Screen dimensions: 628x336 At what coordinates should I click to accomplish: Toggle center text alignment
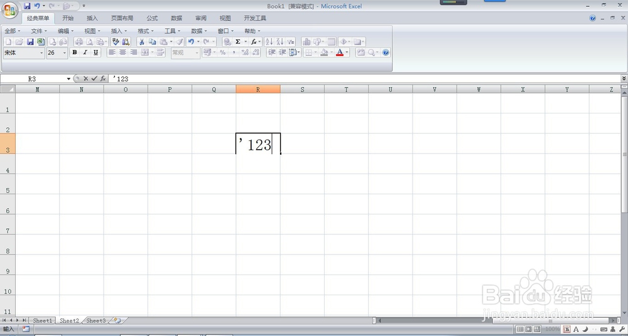click(x=123, y=53)
